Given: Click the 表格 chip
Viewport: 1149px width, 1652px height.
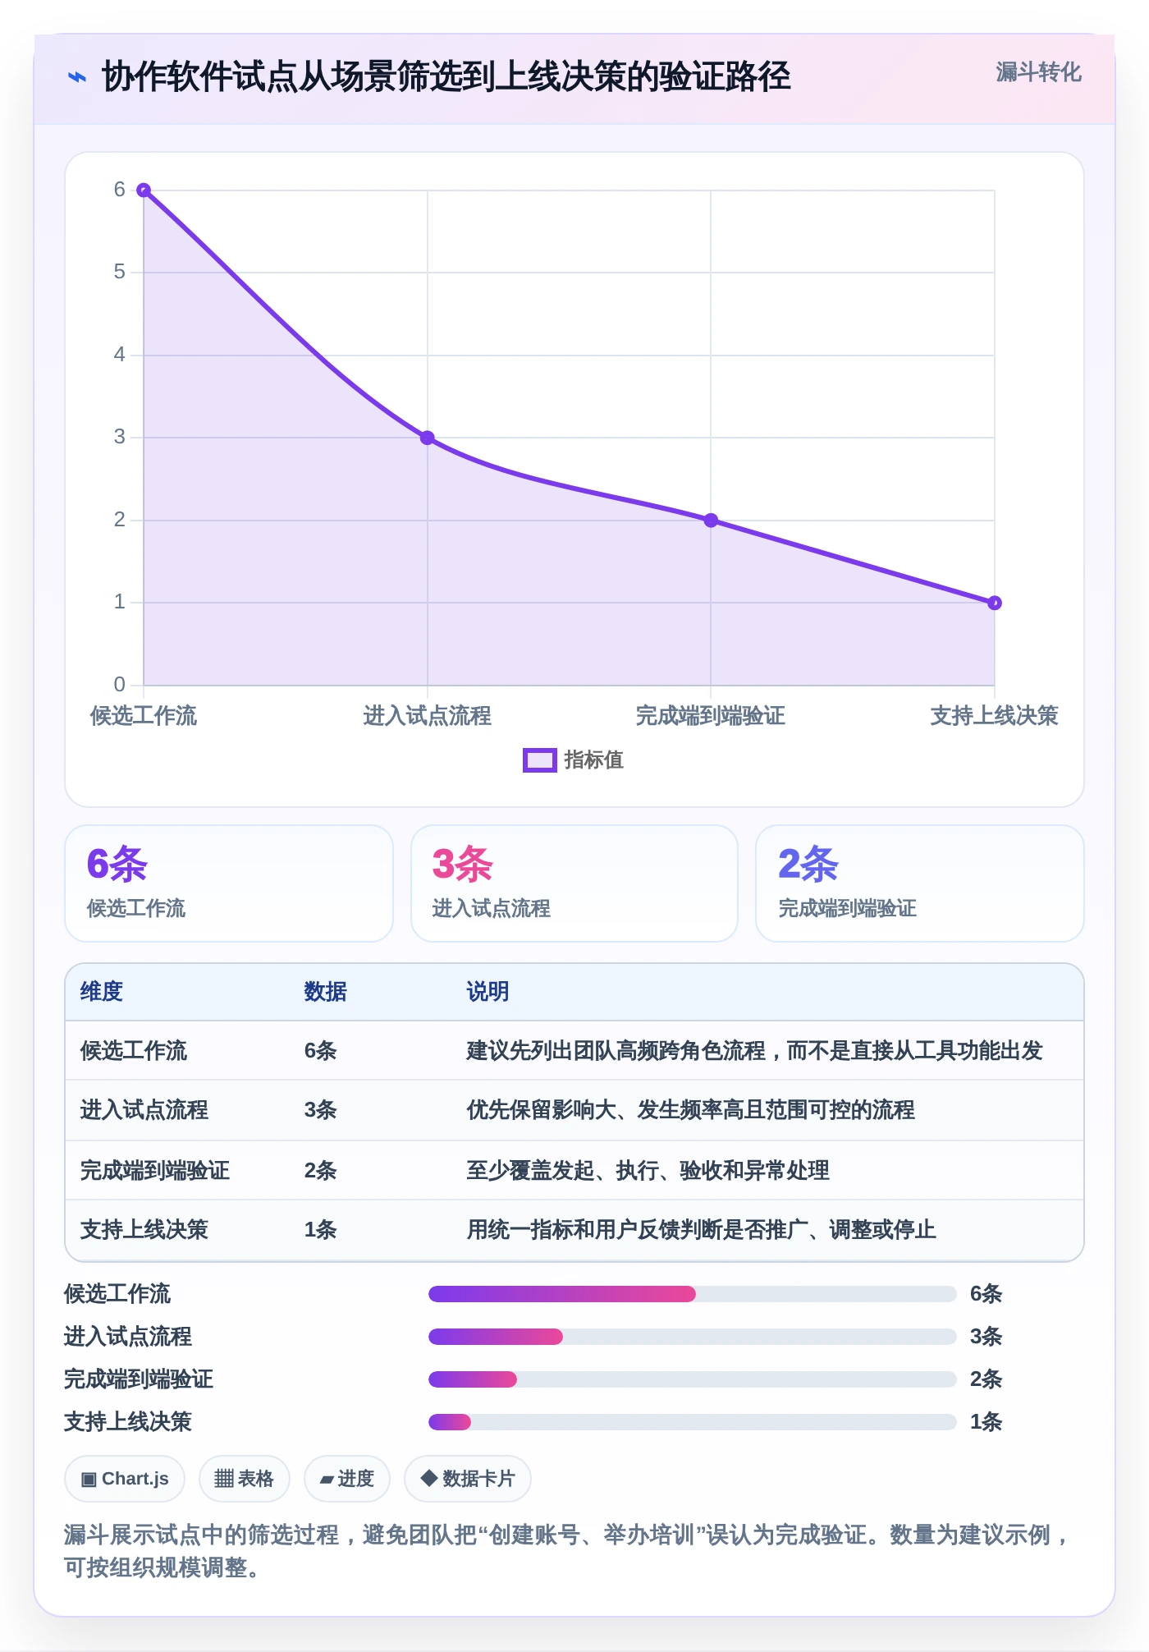Looking at the screenshot, I should point(245,1479).
